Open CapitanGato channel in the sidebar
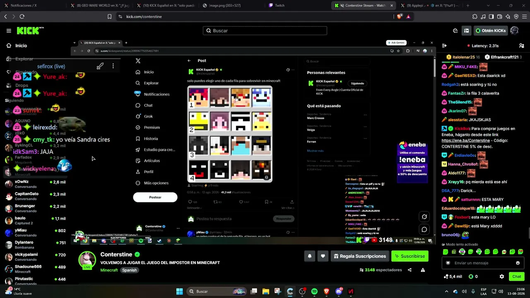This screenshot has width=530, height=298. 35,196
